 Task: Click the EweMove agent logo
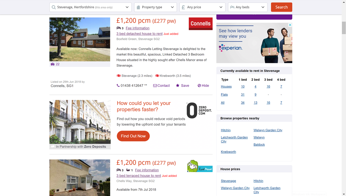pyautogui.click(x=200, y=166)
